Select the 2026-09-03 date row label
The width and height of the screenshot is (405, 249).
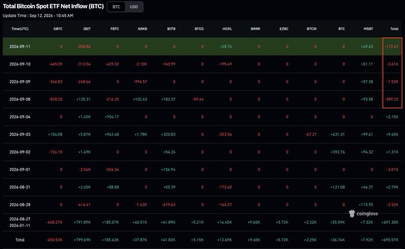[x=20, y=134]
